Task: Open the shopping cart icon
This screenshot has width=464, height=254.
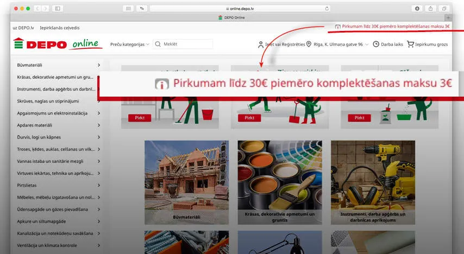Action: tap(410, 44)
